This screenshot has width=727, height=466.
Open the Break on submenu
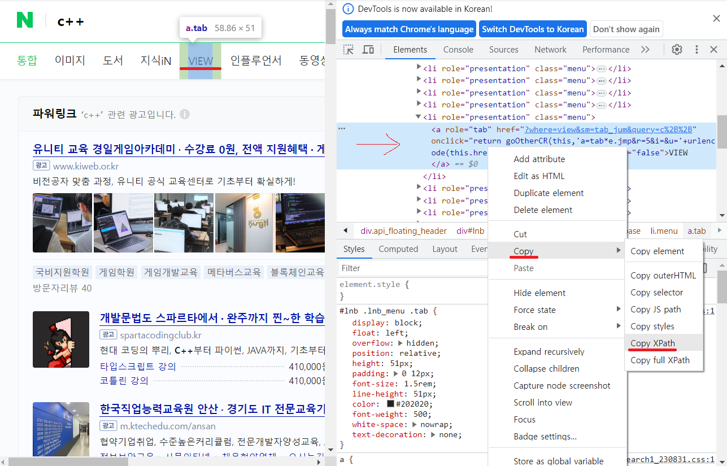pos(556,326)
